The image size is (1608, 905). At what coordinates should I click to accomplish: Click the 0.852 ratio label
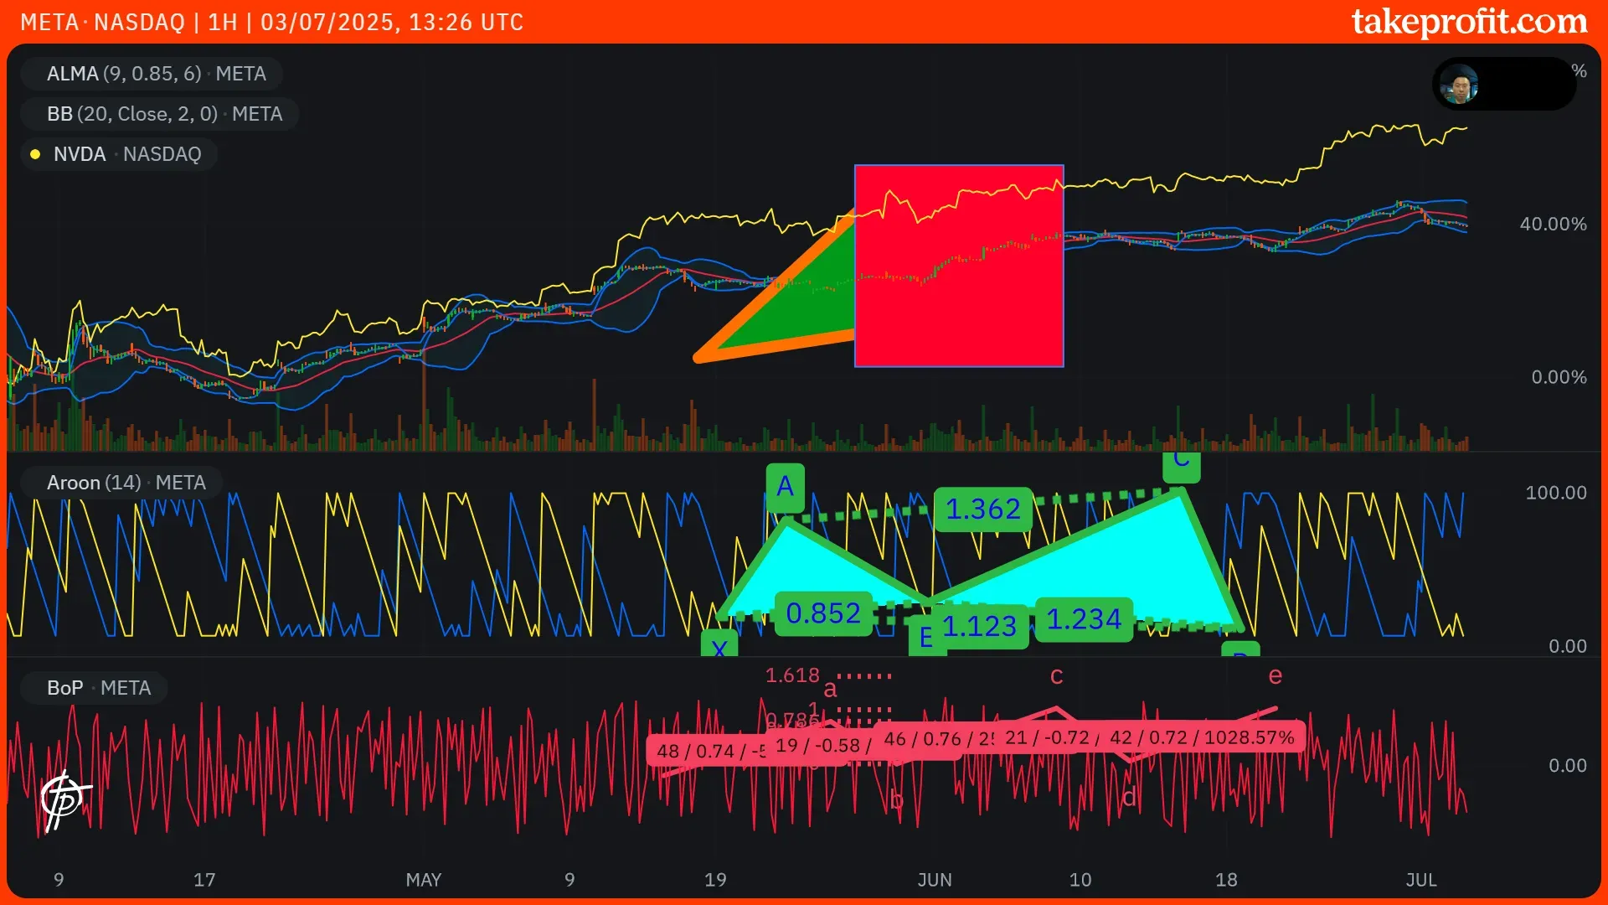(823, 614)
